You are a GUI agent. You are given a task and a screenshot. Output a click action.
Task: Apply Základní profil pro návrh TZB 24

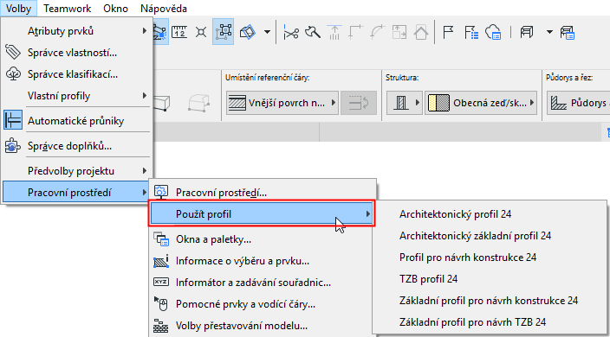(490, 322)
